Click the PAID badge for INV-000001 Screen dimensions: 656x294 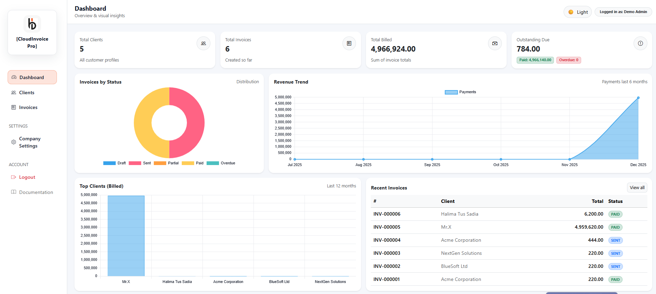pos(615,280)
